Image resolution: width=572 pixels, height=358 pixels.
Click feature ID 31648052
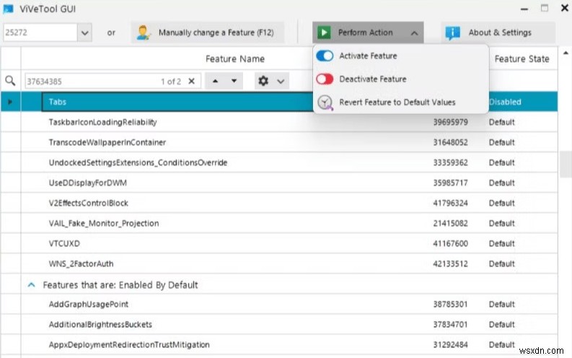click(450, 142)
